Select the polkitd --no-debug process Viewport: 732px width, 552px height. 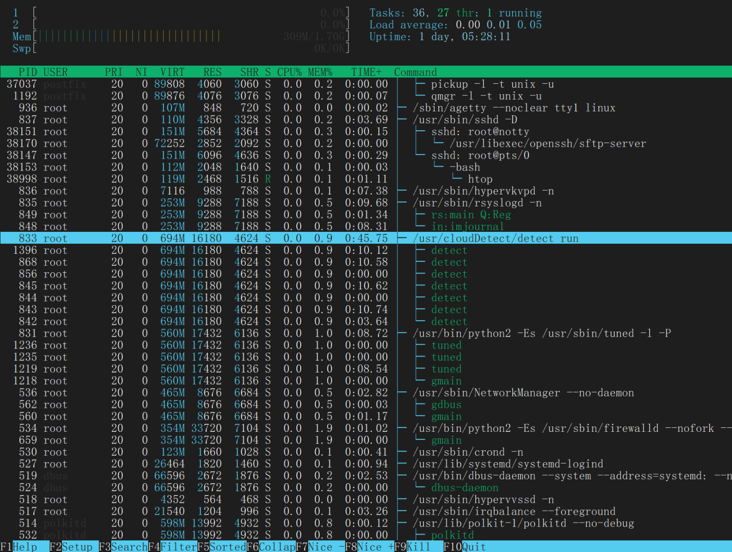point(366,524)
